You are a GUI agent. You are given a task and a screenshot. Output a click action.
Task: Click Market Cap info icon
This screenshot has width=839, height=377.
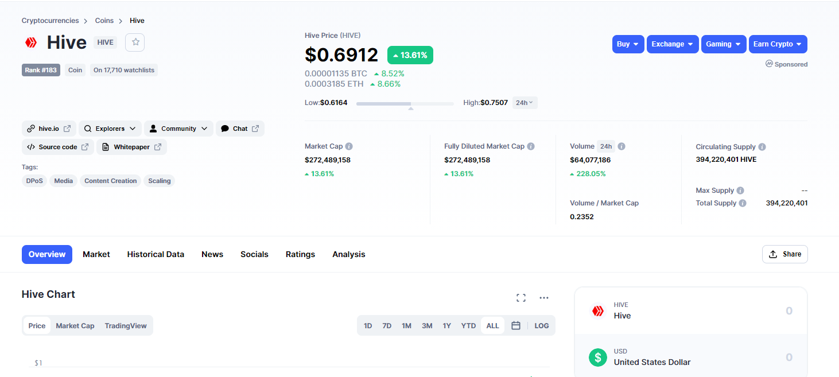coord(349,146)
